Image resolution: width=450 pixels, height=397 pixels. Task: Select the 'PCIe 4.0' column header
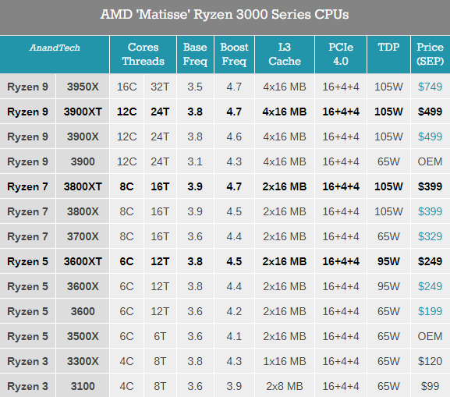click(341, 55)
